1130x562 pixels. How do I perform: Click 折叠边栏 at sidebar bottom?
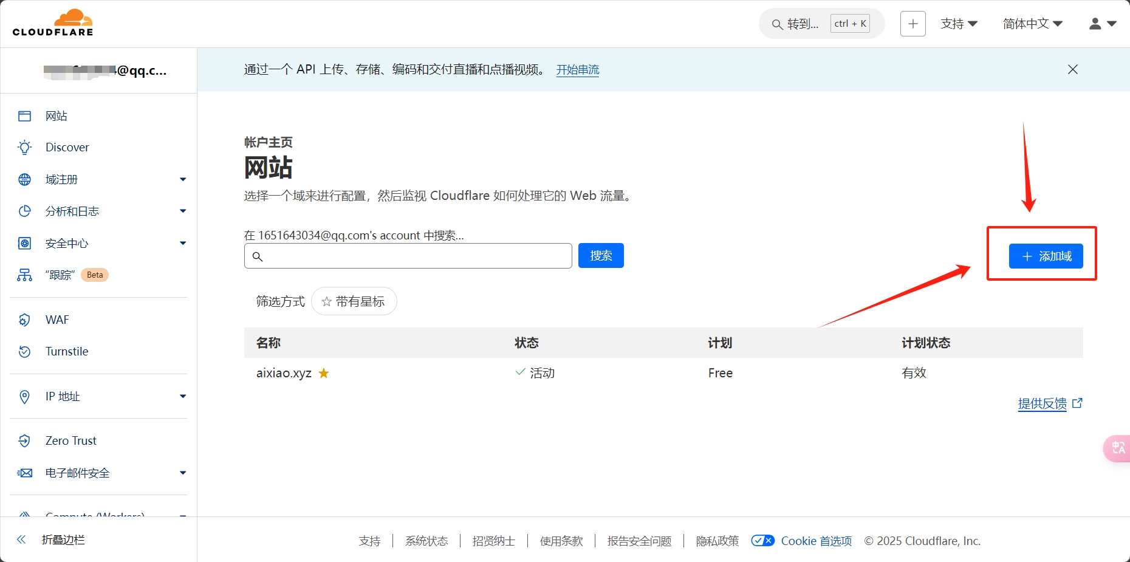point(63,540)
